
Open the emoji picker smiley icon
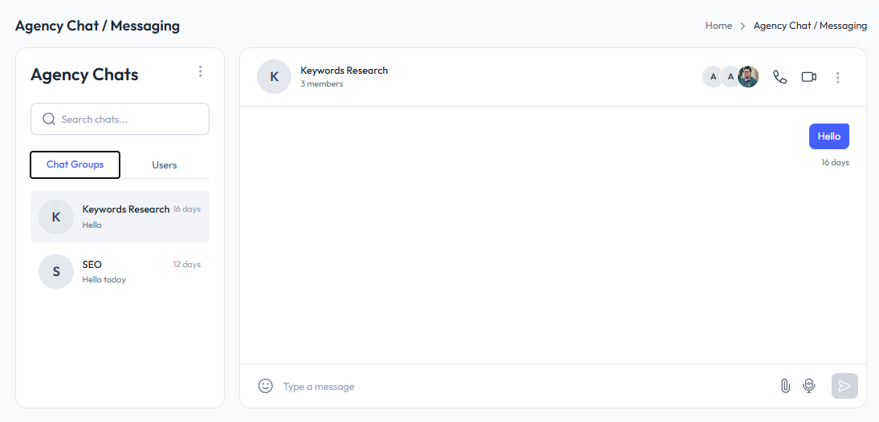coord(266,386)
